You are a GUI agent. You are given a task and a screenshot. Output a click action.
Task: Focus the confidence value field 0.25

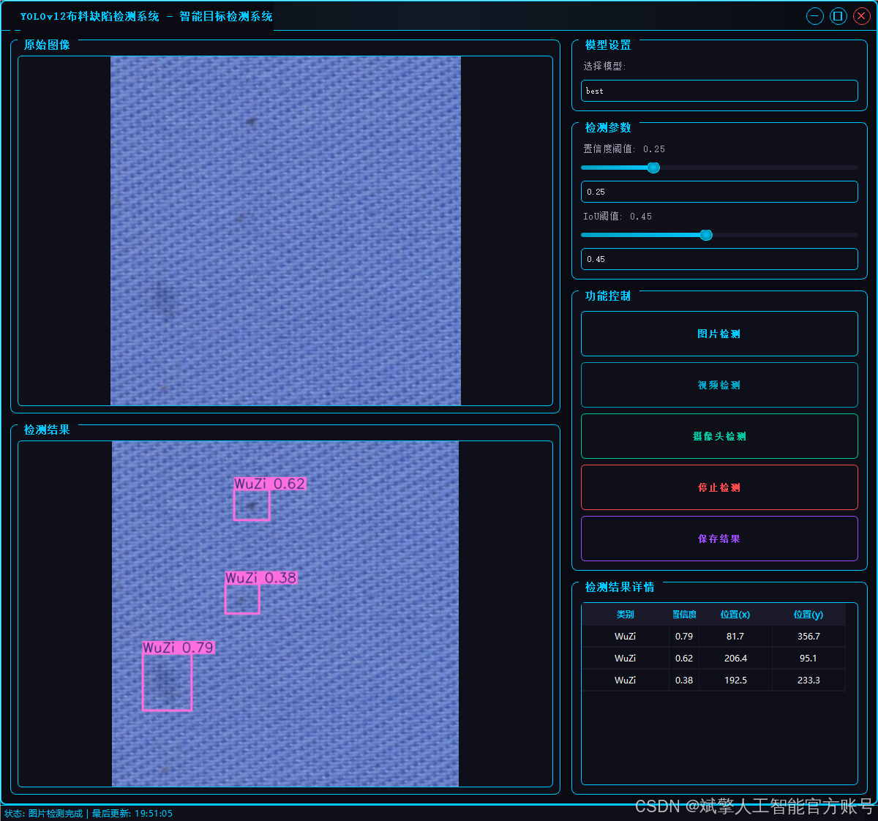pos(719,192)
